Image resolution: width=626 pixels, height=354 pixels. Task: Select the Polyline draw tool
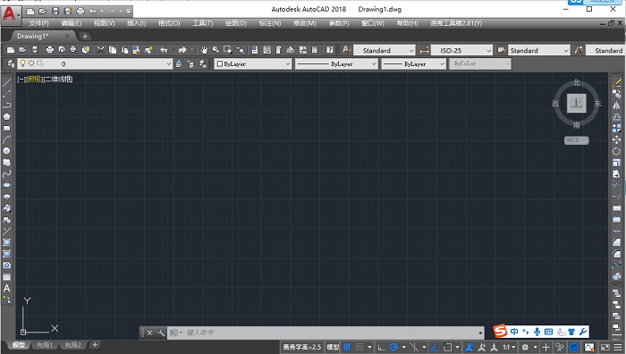click(7, 105)
